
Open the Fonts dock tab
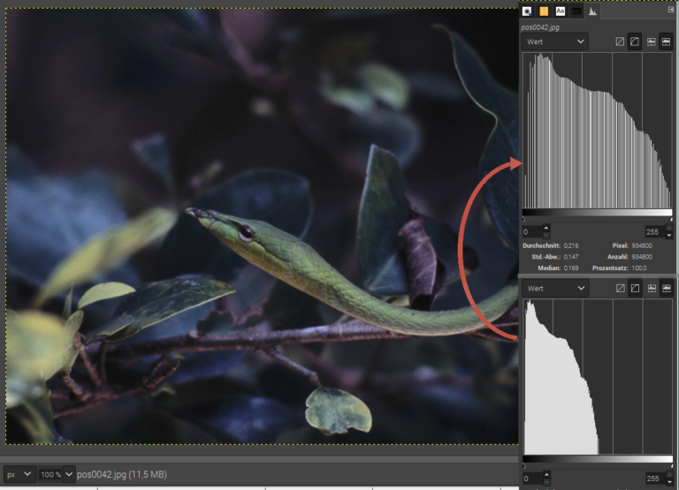(x=560, y=11)
